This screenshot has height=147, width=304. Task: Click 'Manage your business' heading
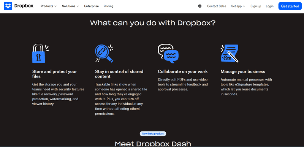coord(243,71)
